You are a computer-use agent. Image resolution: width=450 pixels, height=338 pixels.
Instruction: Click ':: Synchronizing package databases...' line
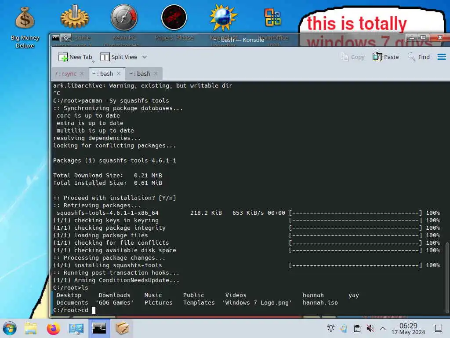coord(118,108)
